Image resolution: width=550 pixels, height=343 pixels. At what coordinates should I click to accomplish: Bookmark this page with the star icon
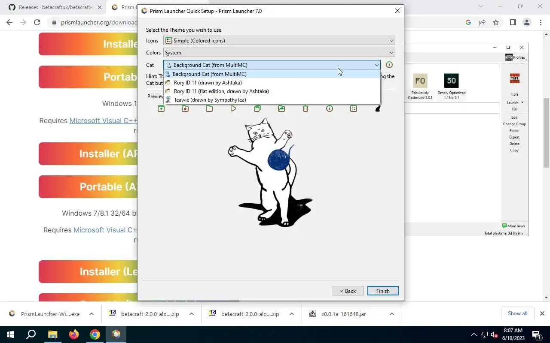(x=496, y=22)
